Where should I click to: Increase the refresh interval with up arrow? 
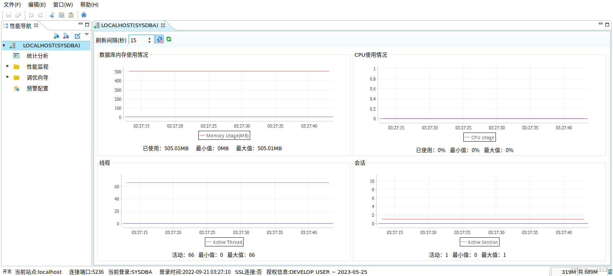point(149,38)
